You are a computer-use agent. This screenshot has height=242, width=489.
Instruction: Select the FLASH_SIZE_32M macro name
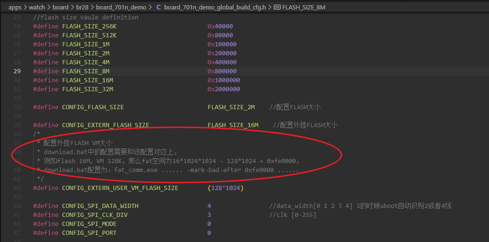pyautogui.click(x=88, y=89)
